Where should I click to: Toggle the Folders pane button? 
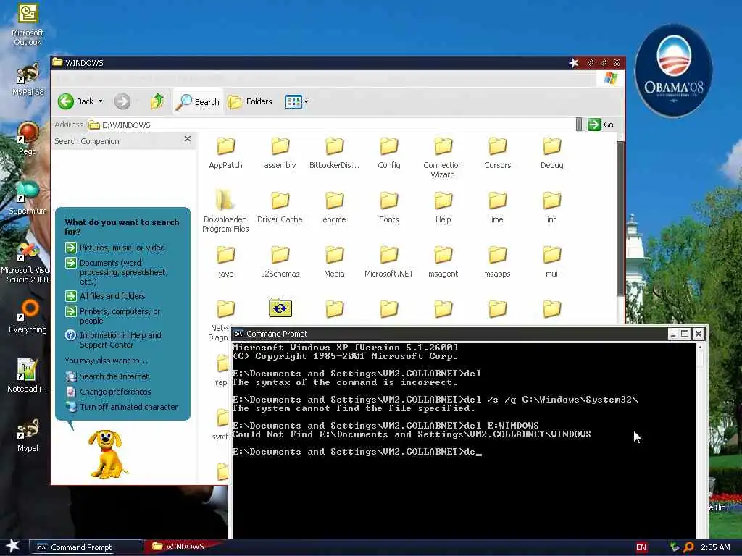[x=250, y=101]
